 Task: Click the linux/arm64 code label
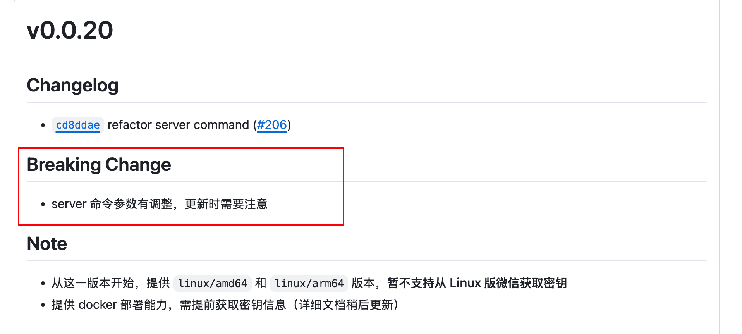coord(309,284)
